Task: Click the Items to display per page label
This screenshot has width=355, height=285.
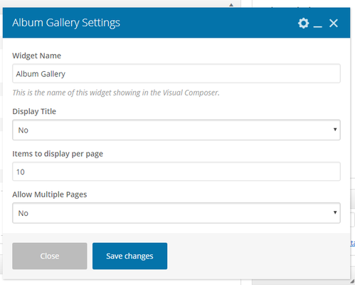Action: pyautogui.click(x=58, y=154)
